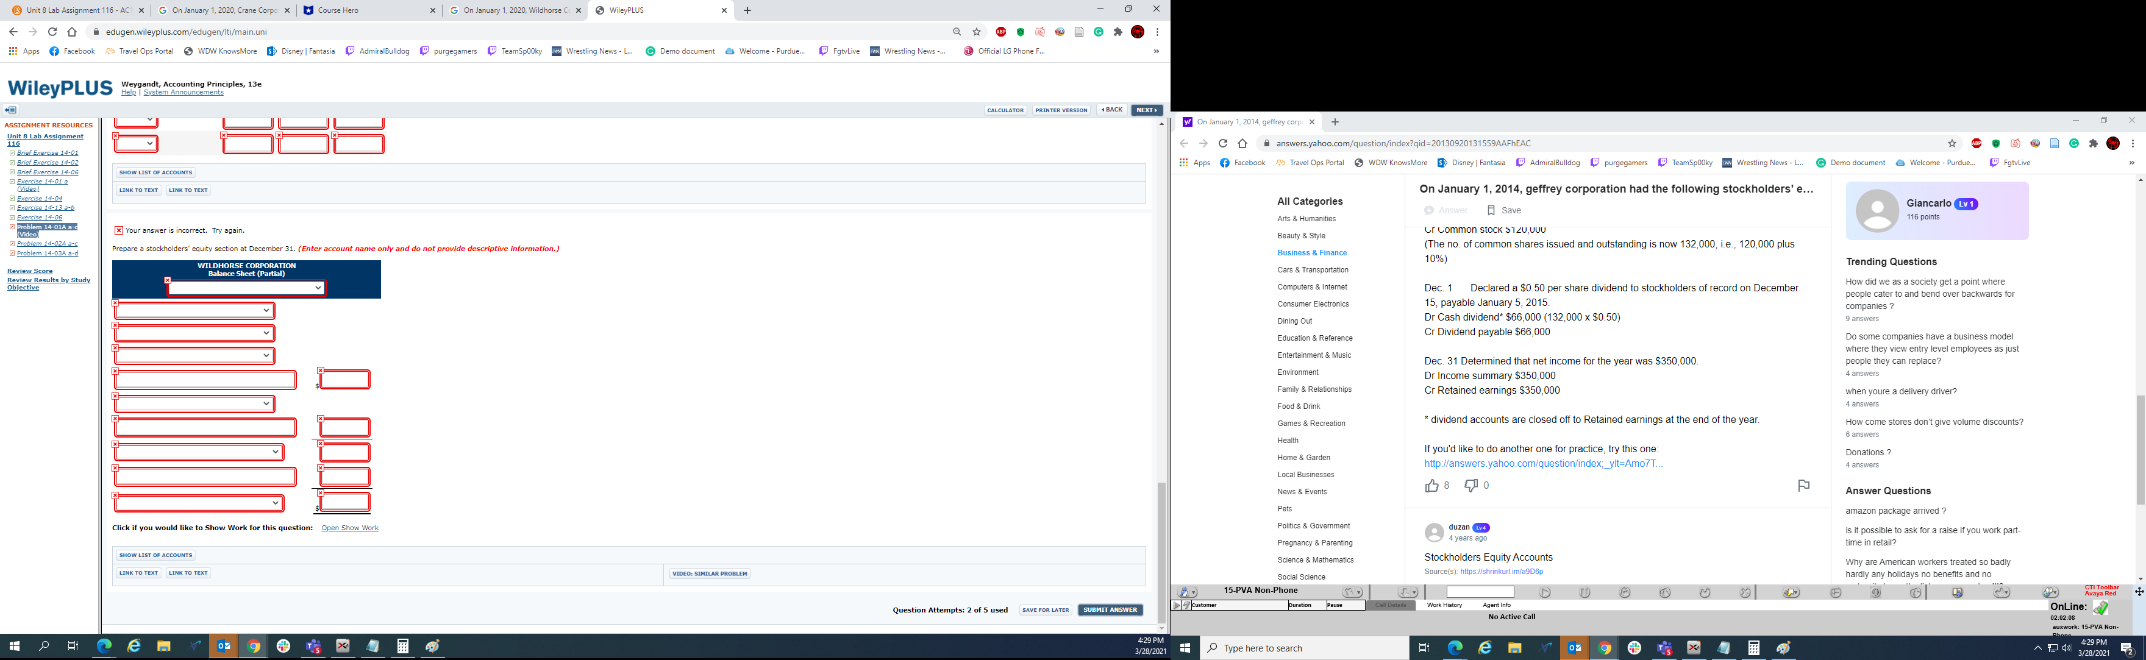Open Outlook from the left taskbar
Image resolution: width=2146 pixels, height=660 pixels.
pos(223,646)
